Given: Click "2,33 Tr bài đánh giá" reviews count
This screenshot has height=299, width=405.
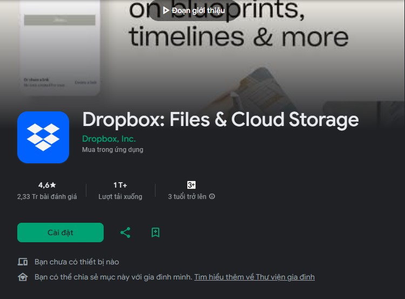Looking at the screenshot, I should (x=47, y=197).
